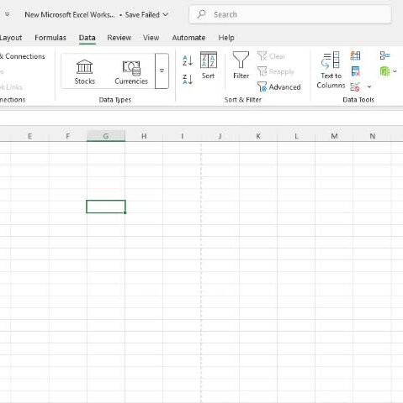Viewport: 403px width, 403px height.
Task: Select the Currencies data type
Action: pyautogui.click(x=131, y=71)
